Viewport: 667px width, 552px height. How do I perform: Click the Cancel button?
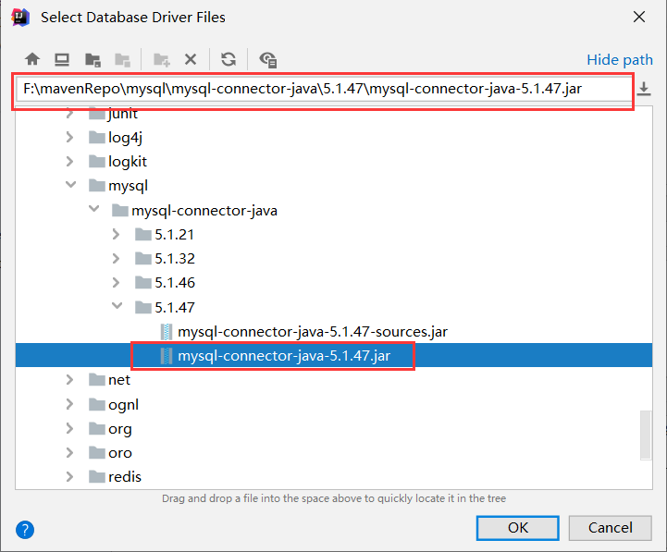[x=610, y=528]
